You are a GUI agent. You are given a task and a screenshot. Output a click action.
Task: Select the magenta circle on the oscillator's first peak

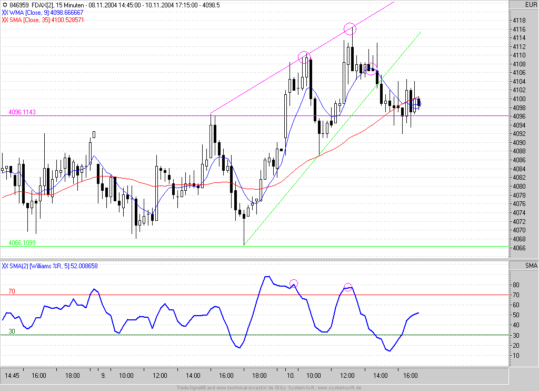click(294, 284)
